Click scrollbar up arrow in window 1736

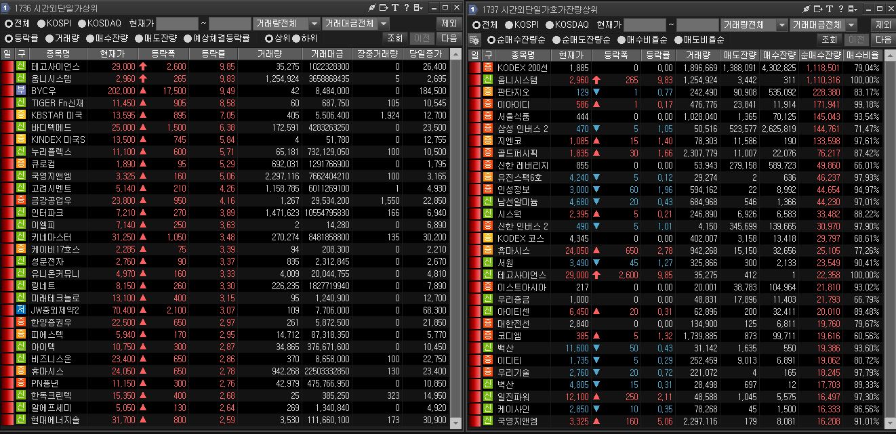coord(456,54)
